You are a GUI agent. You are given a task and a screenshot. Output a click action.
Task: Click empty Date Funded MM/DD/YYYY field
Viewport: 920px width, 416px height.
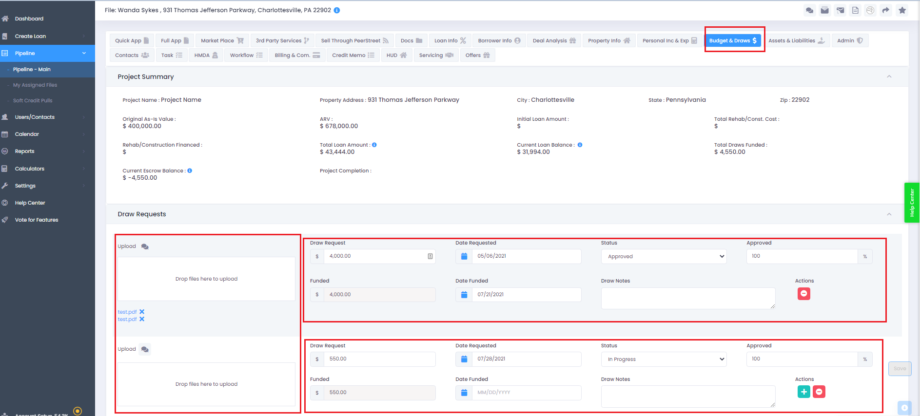526,393
